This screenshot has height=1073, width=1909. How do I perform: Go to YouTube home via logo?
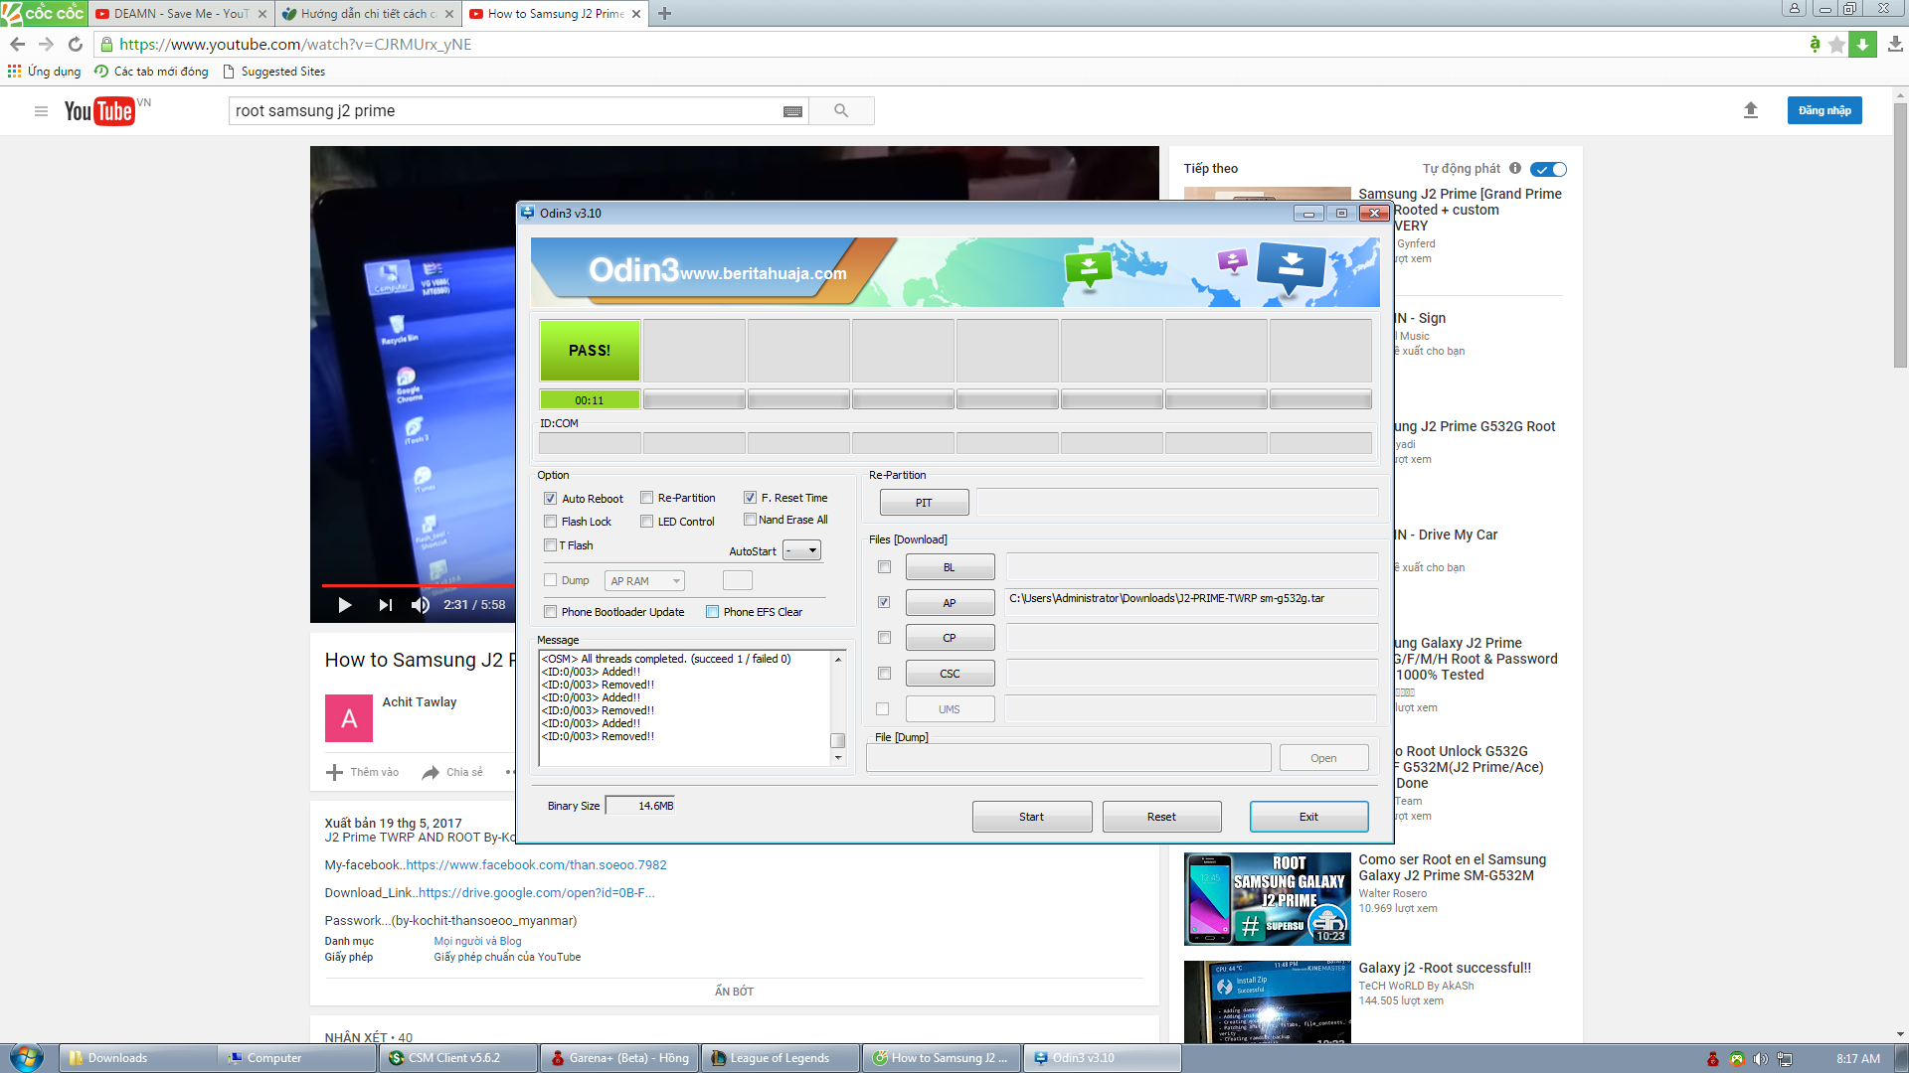[99, 110]
